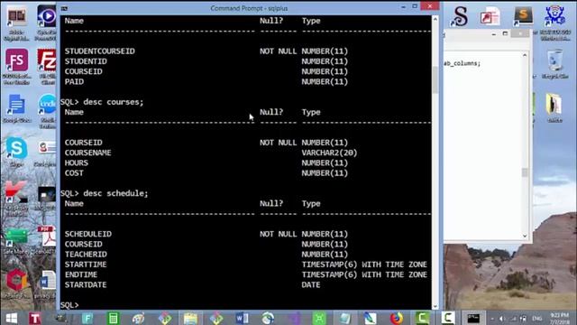The width and height of the screenshot is (577, 325).
Task: Click the DATE type value
Action: pos(310,284)
